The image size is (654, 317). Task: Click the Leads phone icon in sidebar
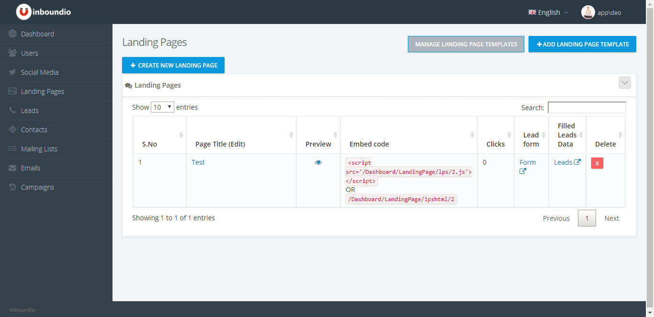click(x=12, y=111)
